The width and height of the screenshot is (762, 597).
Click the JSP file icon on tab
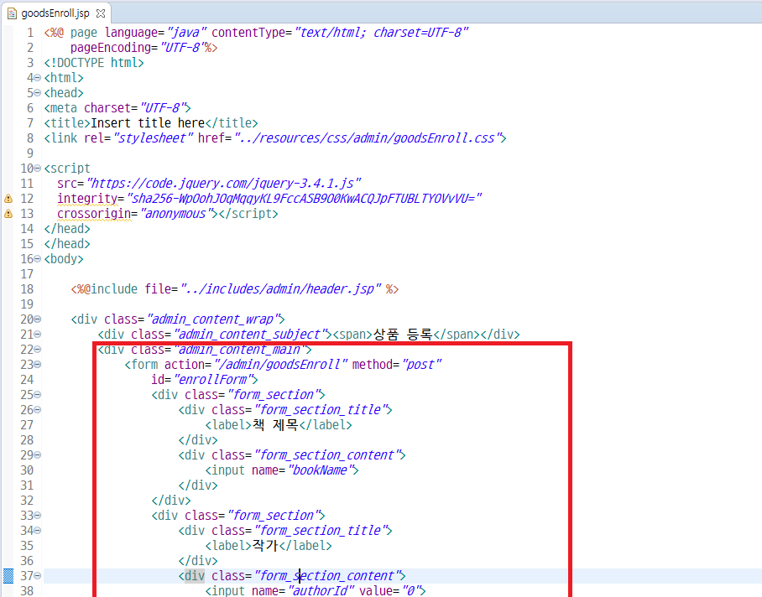tap(12, 13)
